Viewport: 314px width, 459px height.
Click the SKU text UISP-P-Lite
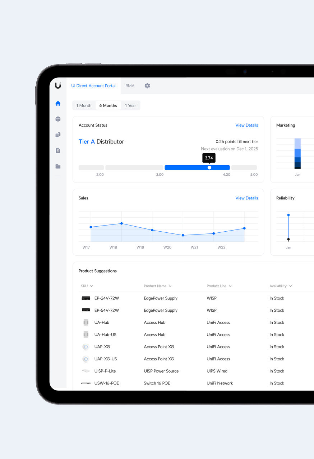coord(105,371)
